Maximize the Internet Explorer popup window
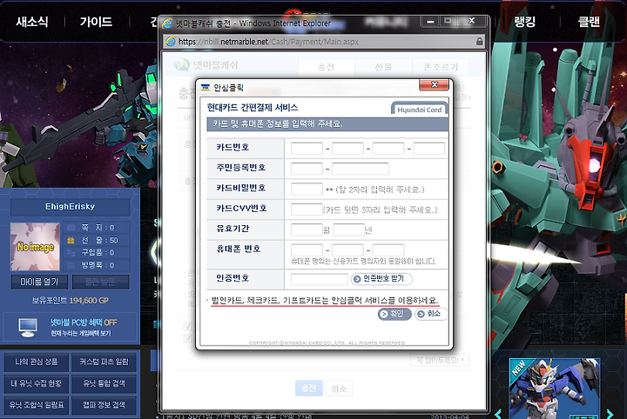The width and height of the screenshot is (627, 419). pos(448,21)
